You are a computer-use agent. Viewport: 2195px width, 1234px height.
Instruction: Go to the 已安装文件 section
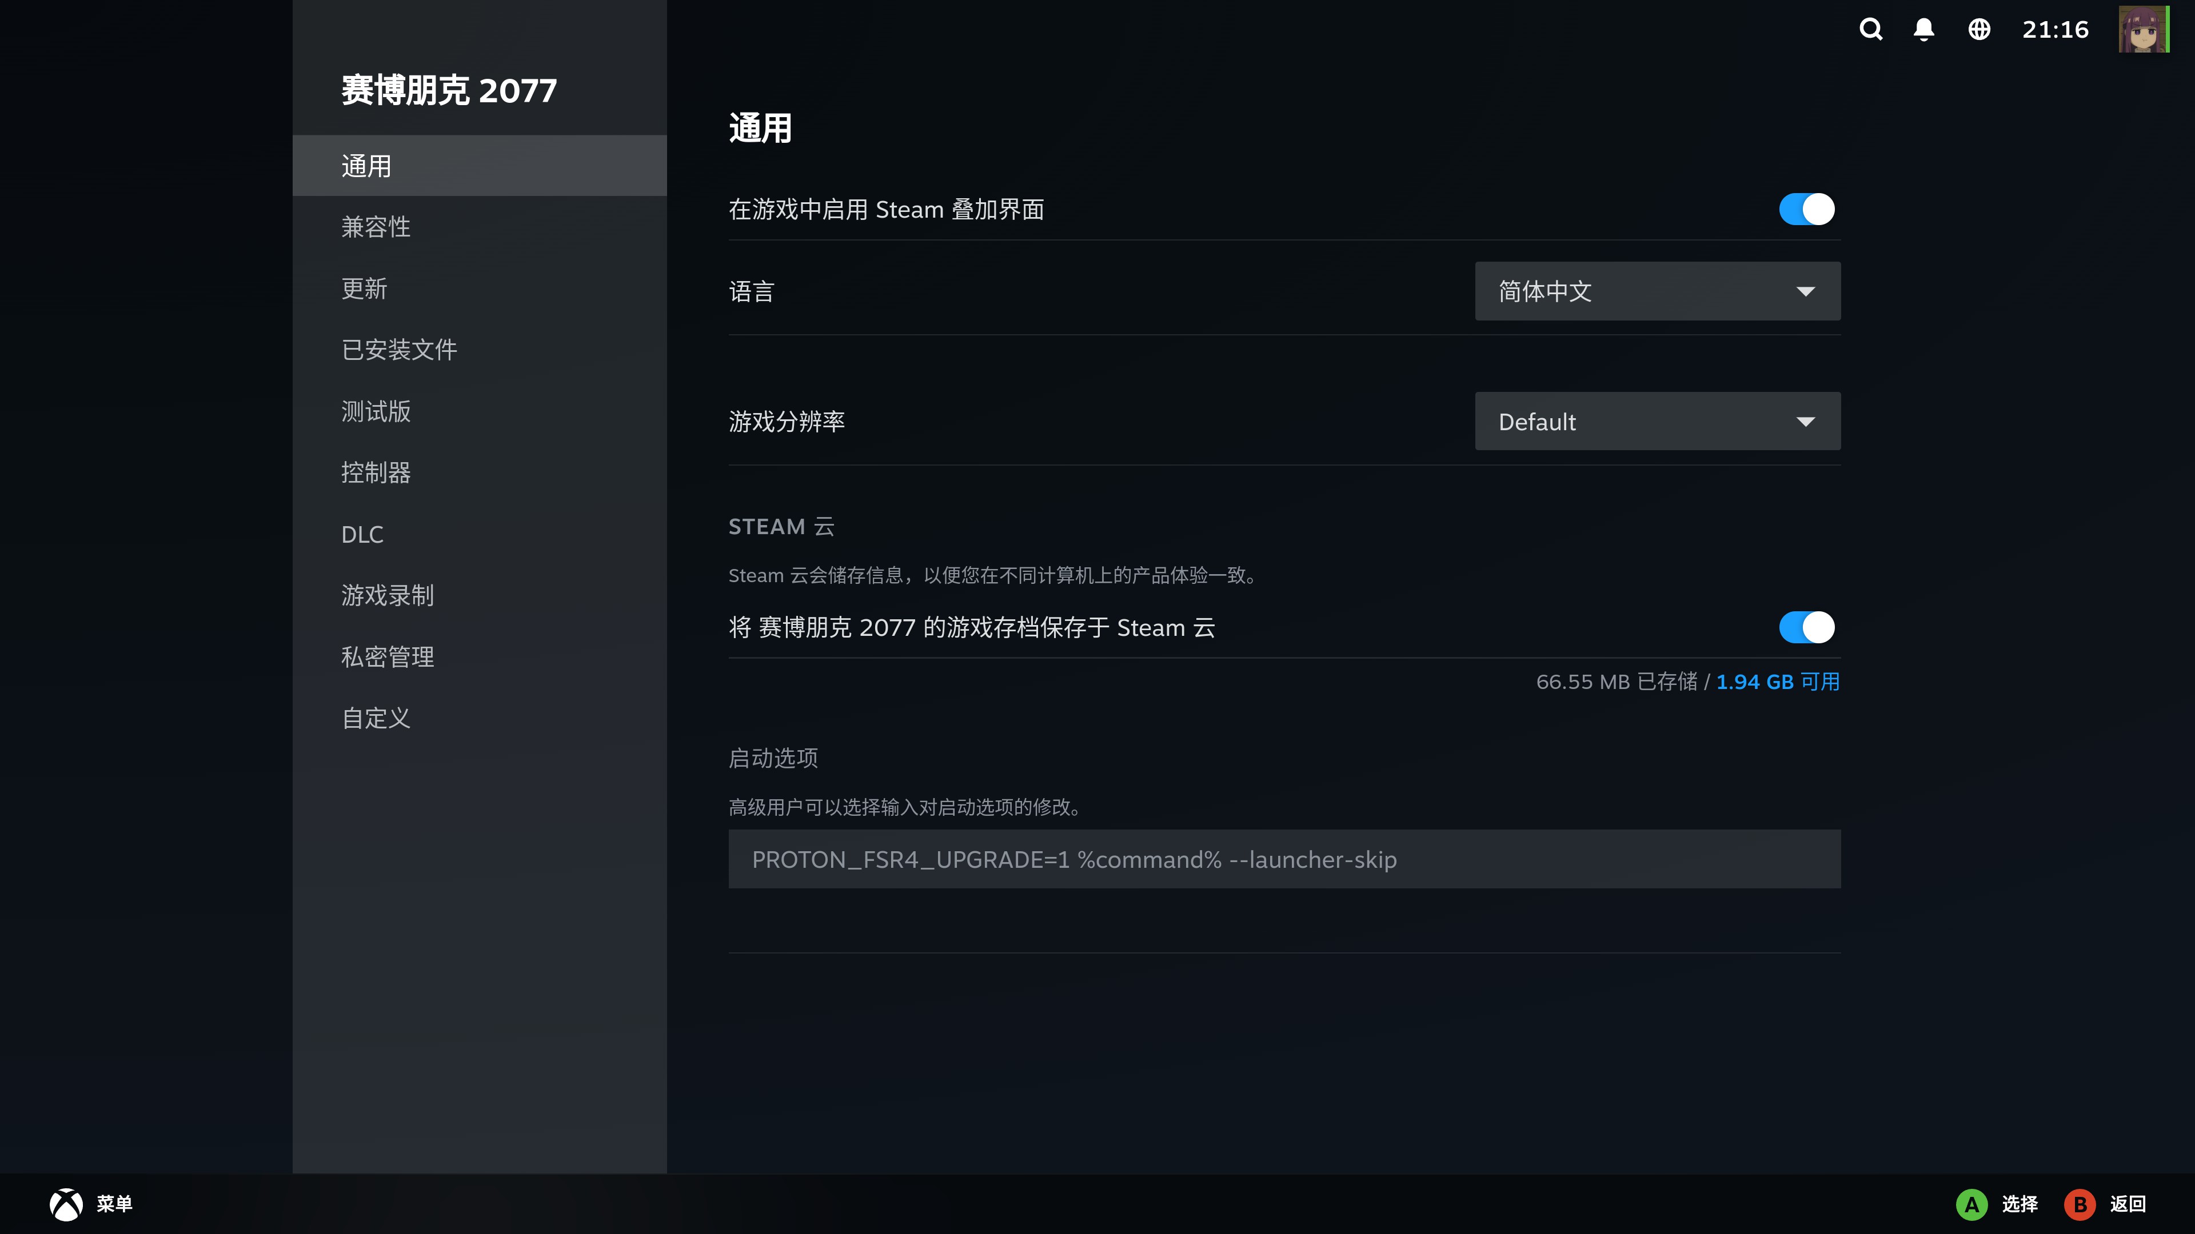pos(399,350)
